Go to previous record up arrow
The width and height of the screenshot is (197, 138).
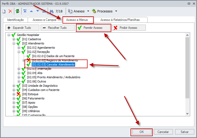[31, 11]
